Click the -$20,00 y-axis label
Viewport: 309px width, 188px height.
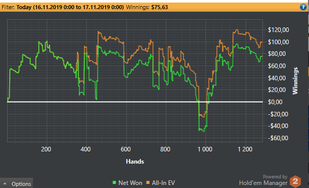[278, 114]
